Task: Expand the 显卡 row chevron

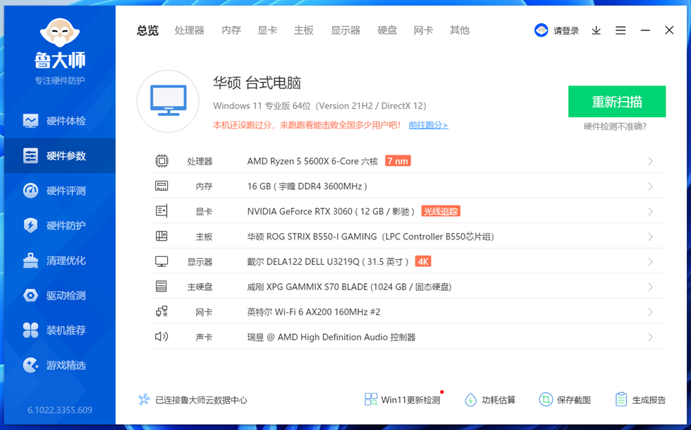Action: pos(650,212)
